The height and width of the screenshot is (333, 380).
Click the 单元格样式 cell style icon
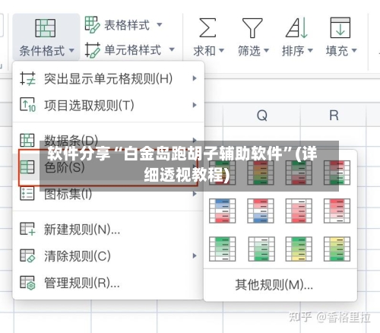coord(92,50)
